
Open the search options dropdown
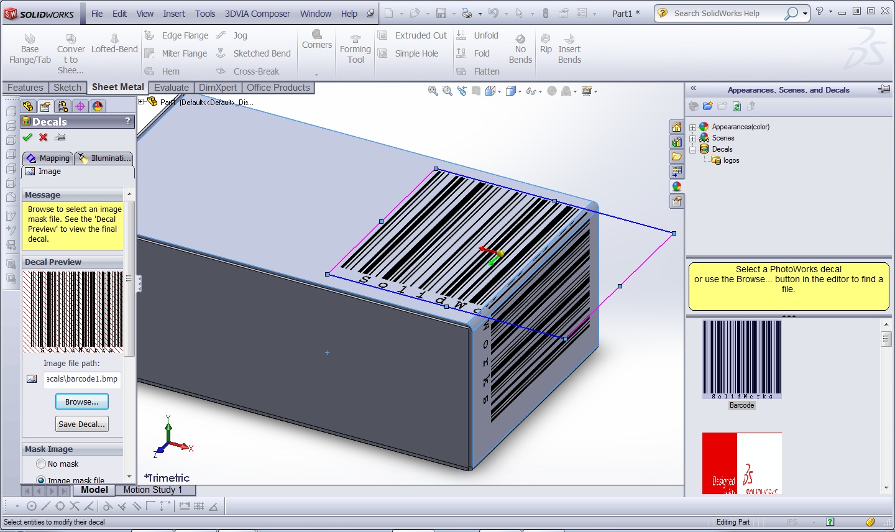coord(805,14)
